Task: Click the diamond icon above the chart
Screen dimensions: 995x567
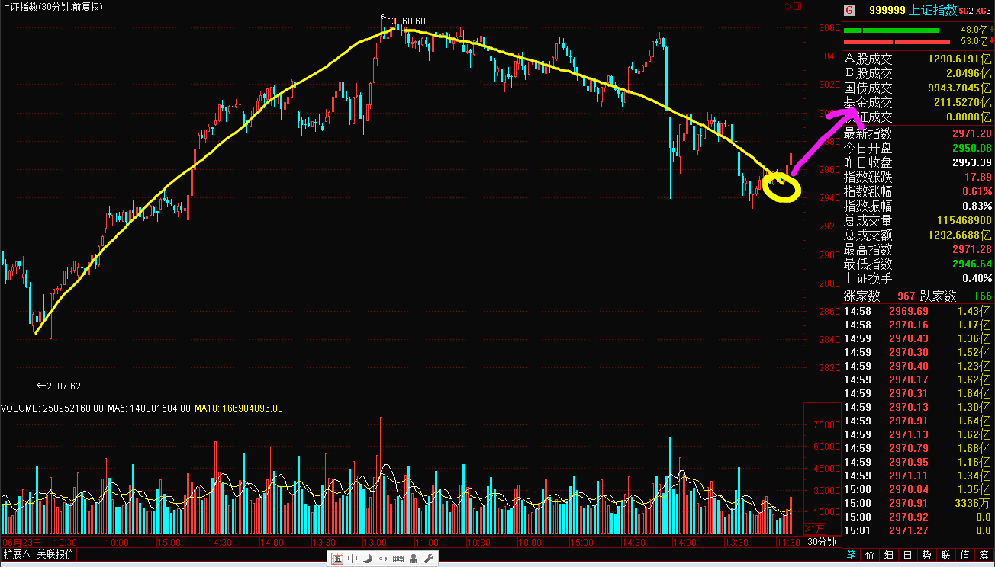Action: [x=787, y=6]
